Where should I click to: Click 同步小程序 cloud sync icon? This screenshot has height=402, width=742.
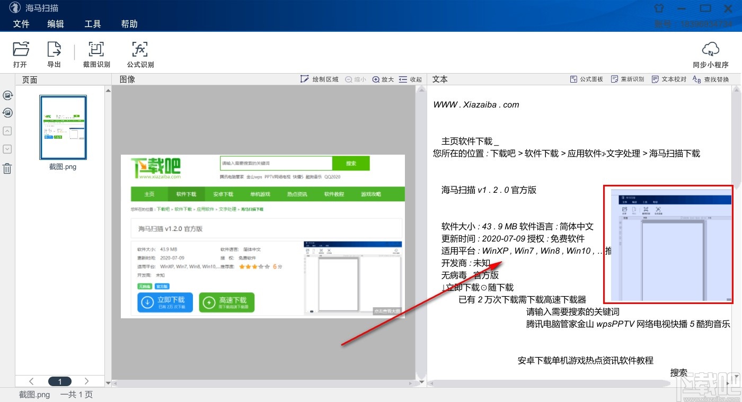[710, 55]
